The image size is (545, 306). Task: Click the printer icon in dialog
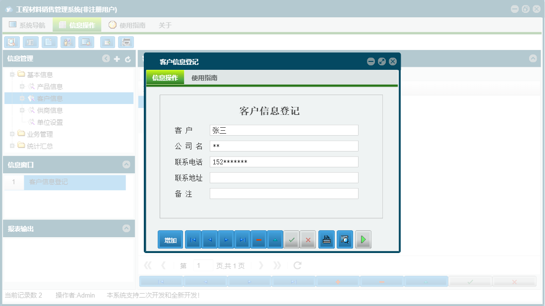327,239
